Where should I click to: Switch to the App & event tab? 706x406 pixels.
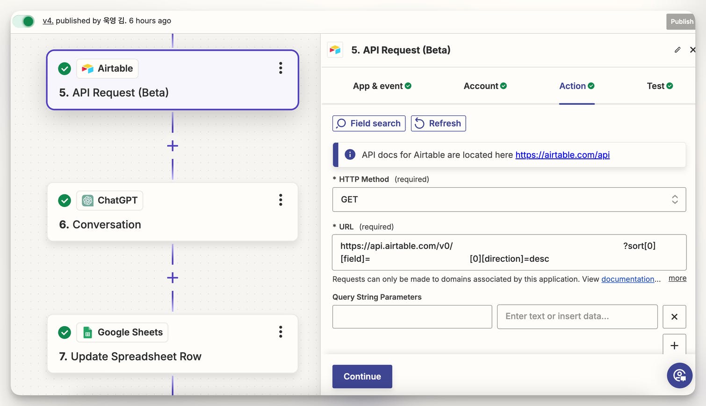coord(382,86)
